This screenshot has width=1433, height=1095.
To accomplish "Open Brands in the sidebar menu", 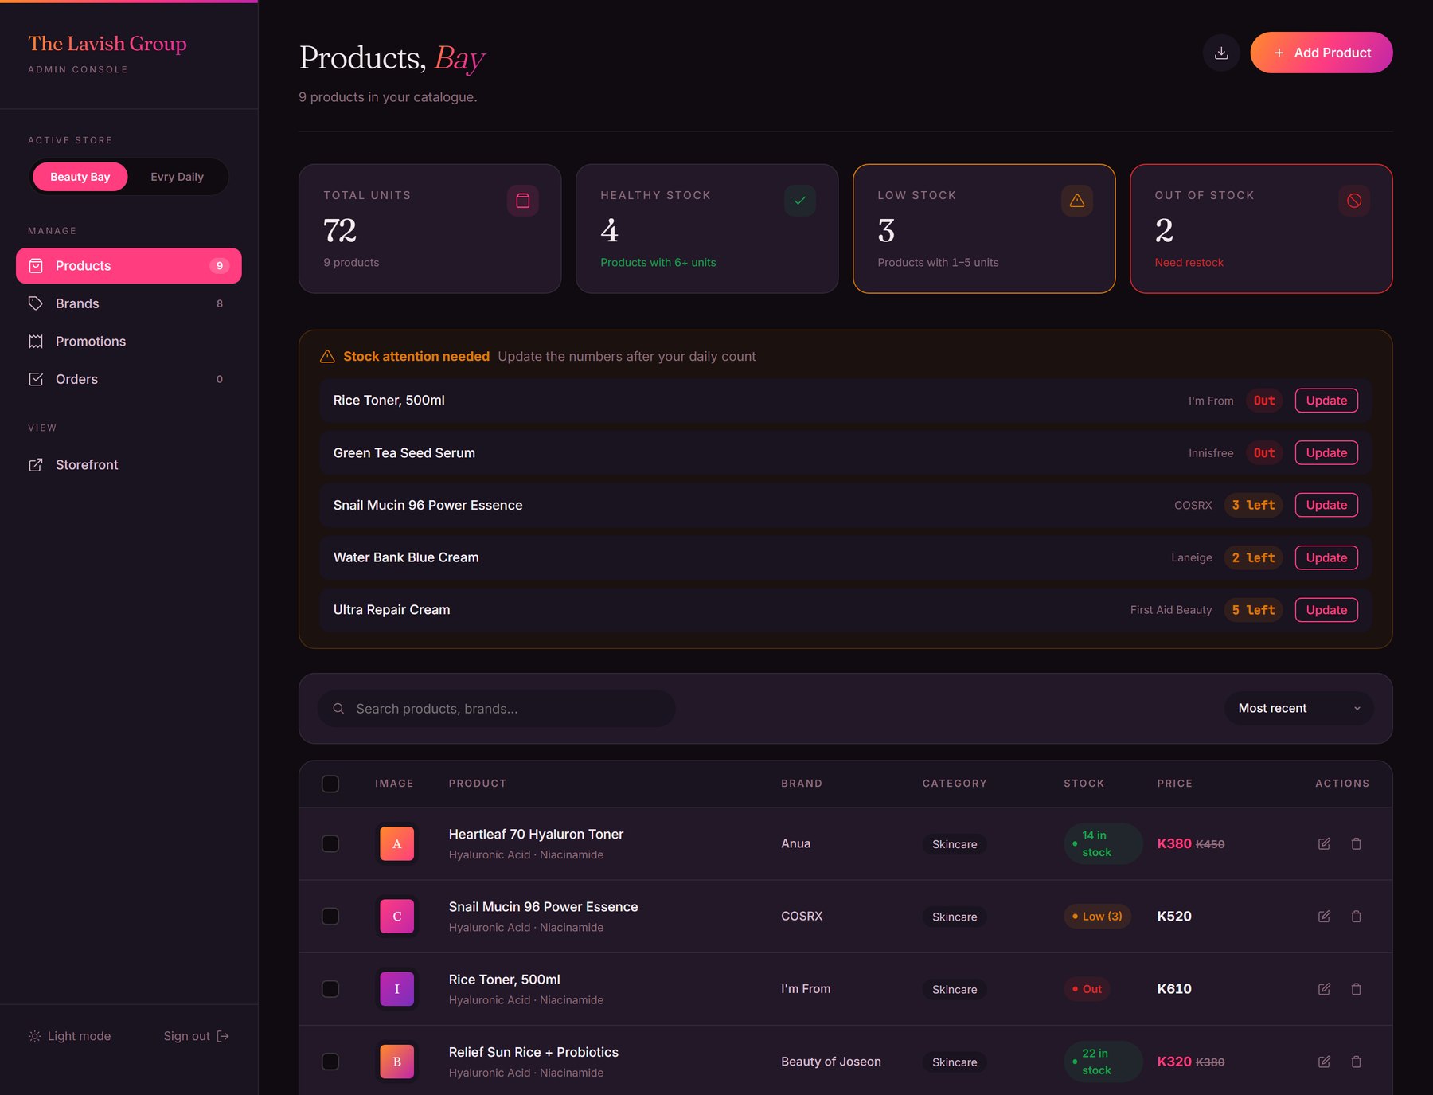I will (129, 303).
